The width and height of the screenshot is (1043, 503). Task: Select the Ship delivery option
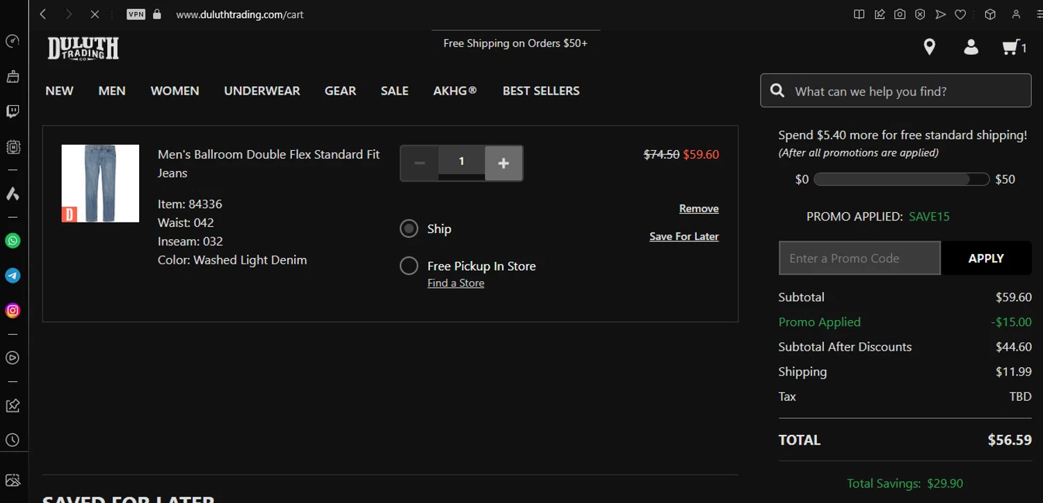tap(409, 228)
